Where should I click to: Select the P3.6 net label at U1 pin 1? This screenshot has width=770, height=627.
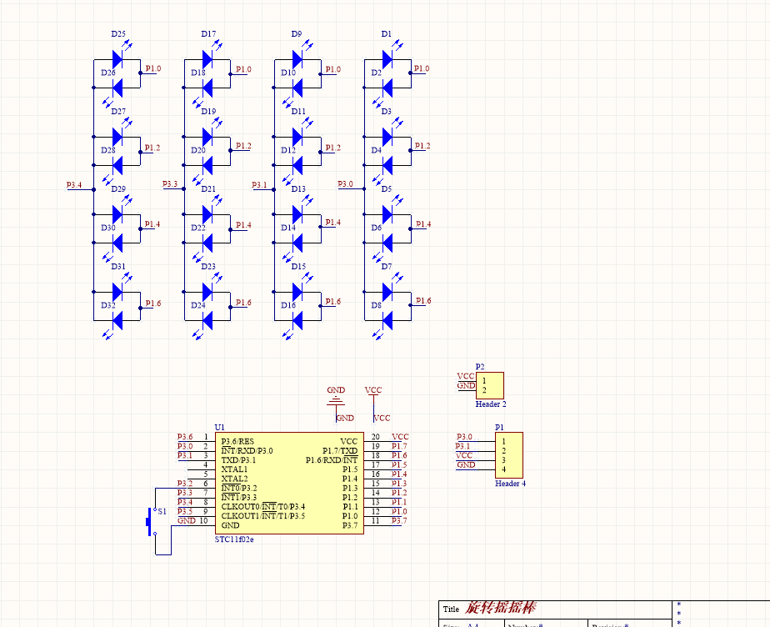point(185,437)
